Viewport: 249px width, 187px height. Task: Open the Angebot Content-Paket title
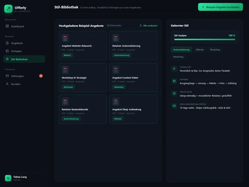click(x=125, y=78)
